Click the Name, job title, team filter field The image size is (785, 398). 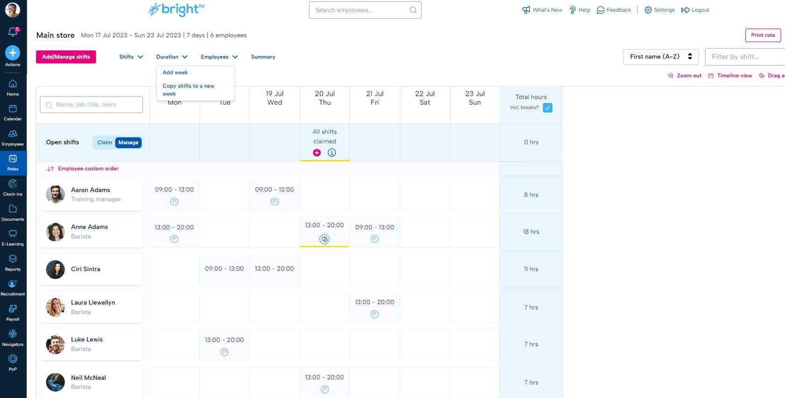pyautogui.click(x=92, y=105)
